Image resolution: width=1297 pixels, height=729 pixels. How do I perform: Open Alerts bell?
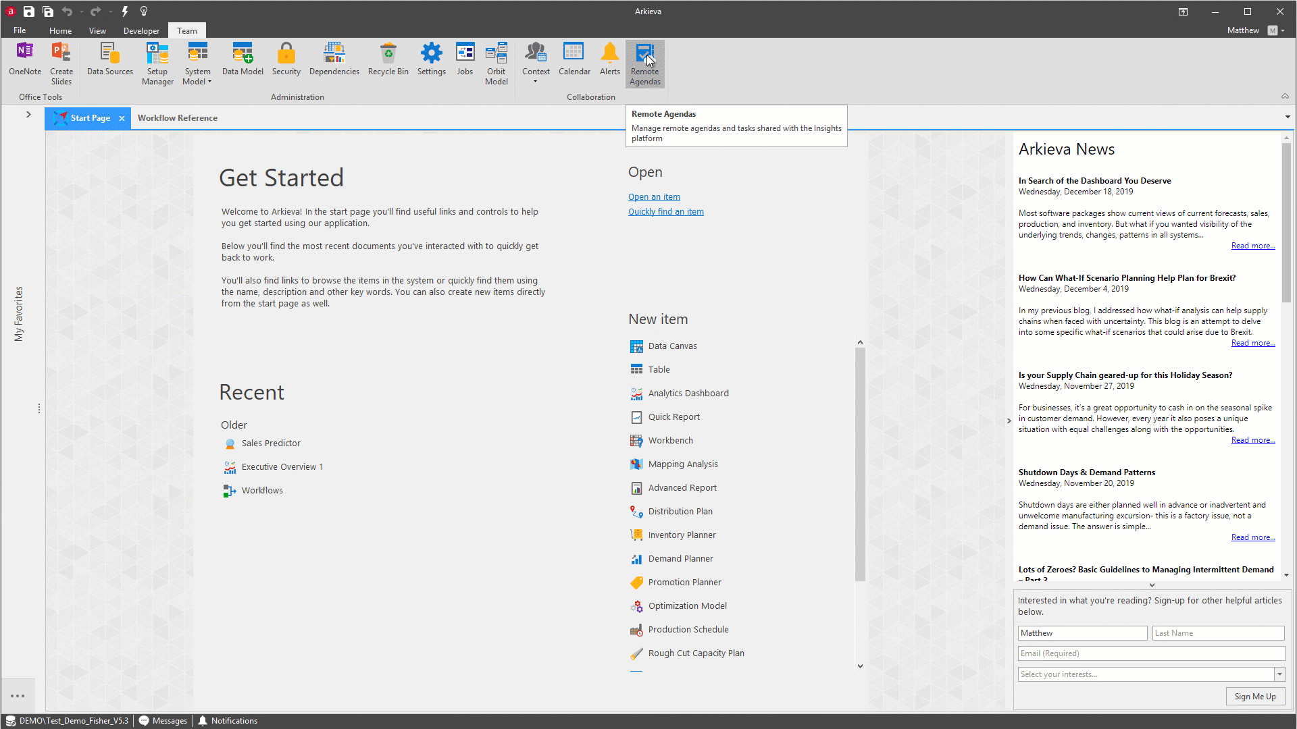[610, 59]
